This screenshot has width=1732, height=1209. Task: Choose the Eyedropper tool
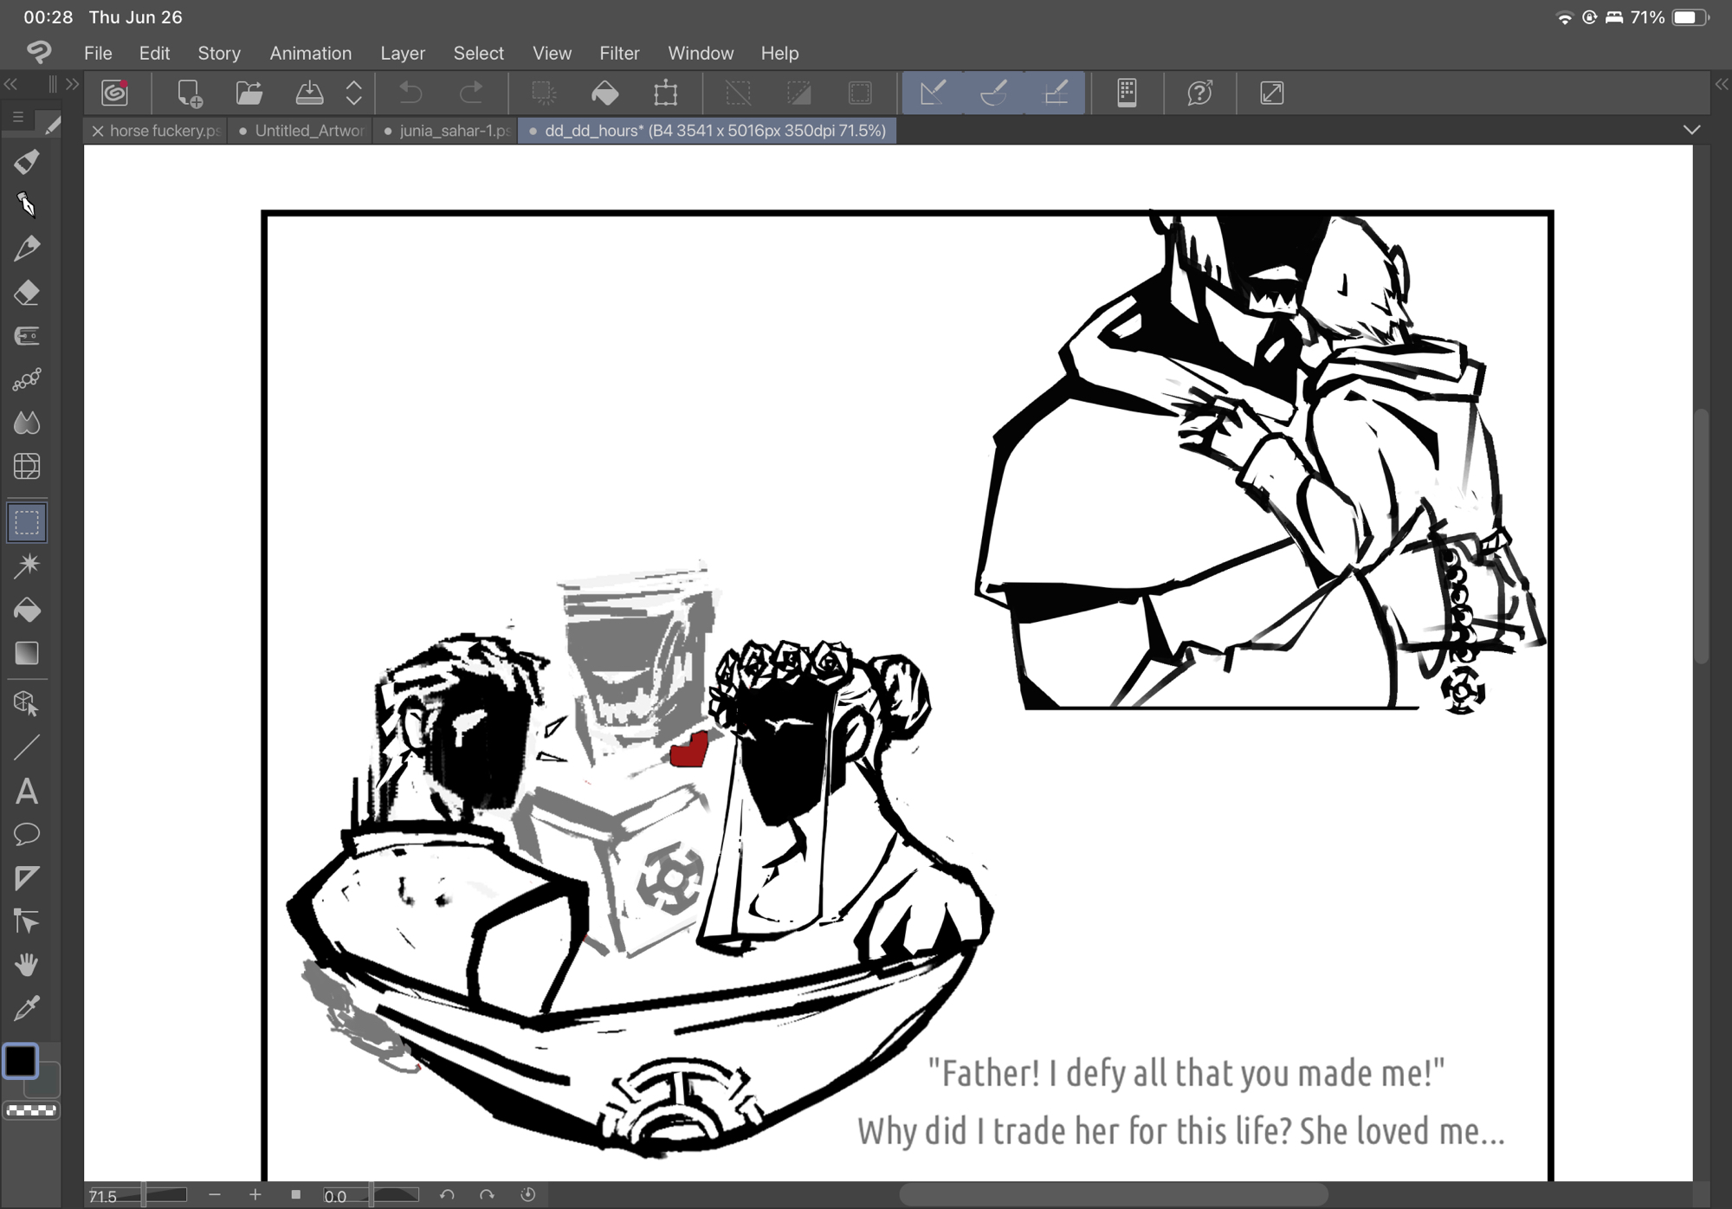(x=27, y=1008)
